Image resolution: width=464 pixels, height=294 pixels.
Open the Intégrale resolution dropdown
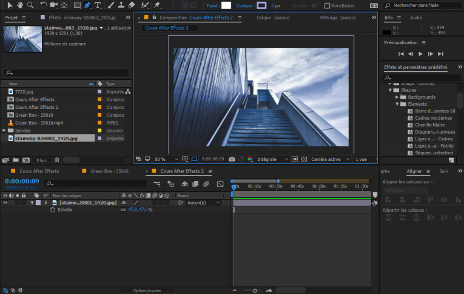click(272, 159)
